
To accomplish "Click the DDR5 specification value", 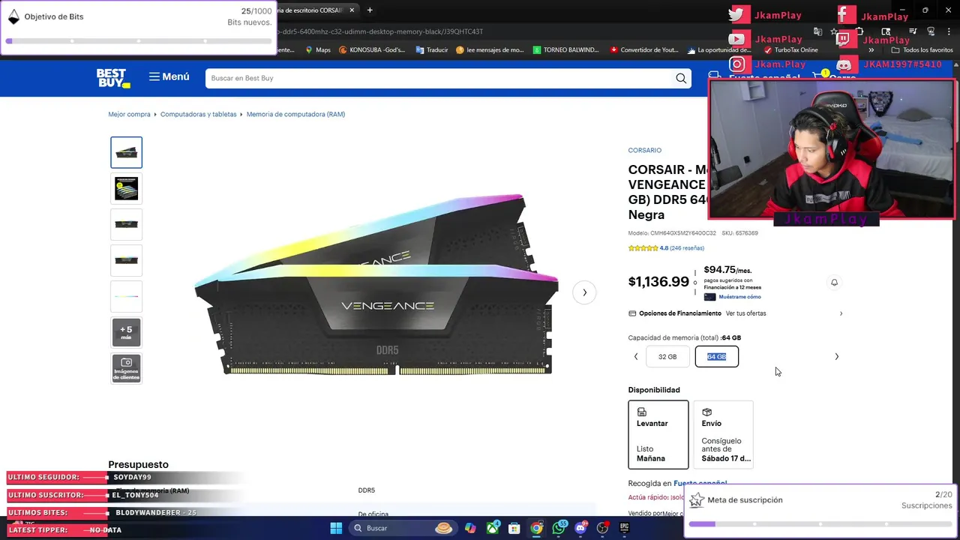I will click(x=367, y=490).
